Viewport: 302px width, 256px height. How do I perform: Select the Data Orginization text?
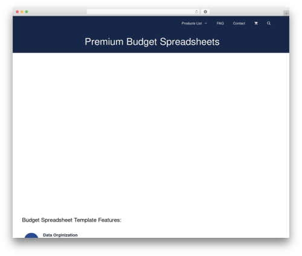tap(60, 235)
